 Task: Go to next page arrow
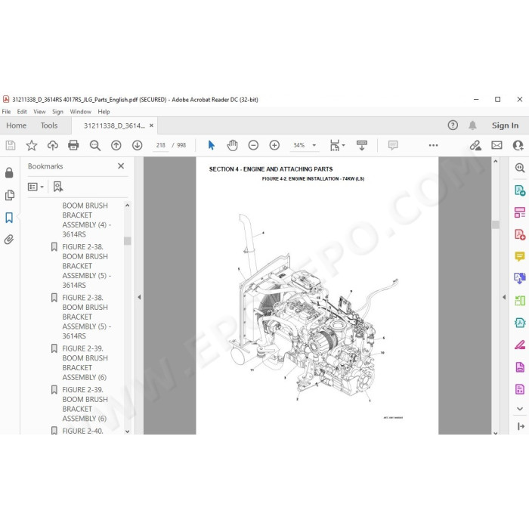(137, 145)
